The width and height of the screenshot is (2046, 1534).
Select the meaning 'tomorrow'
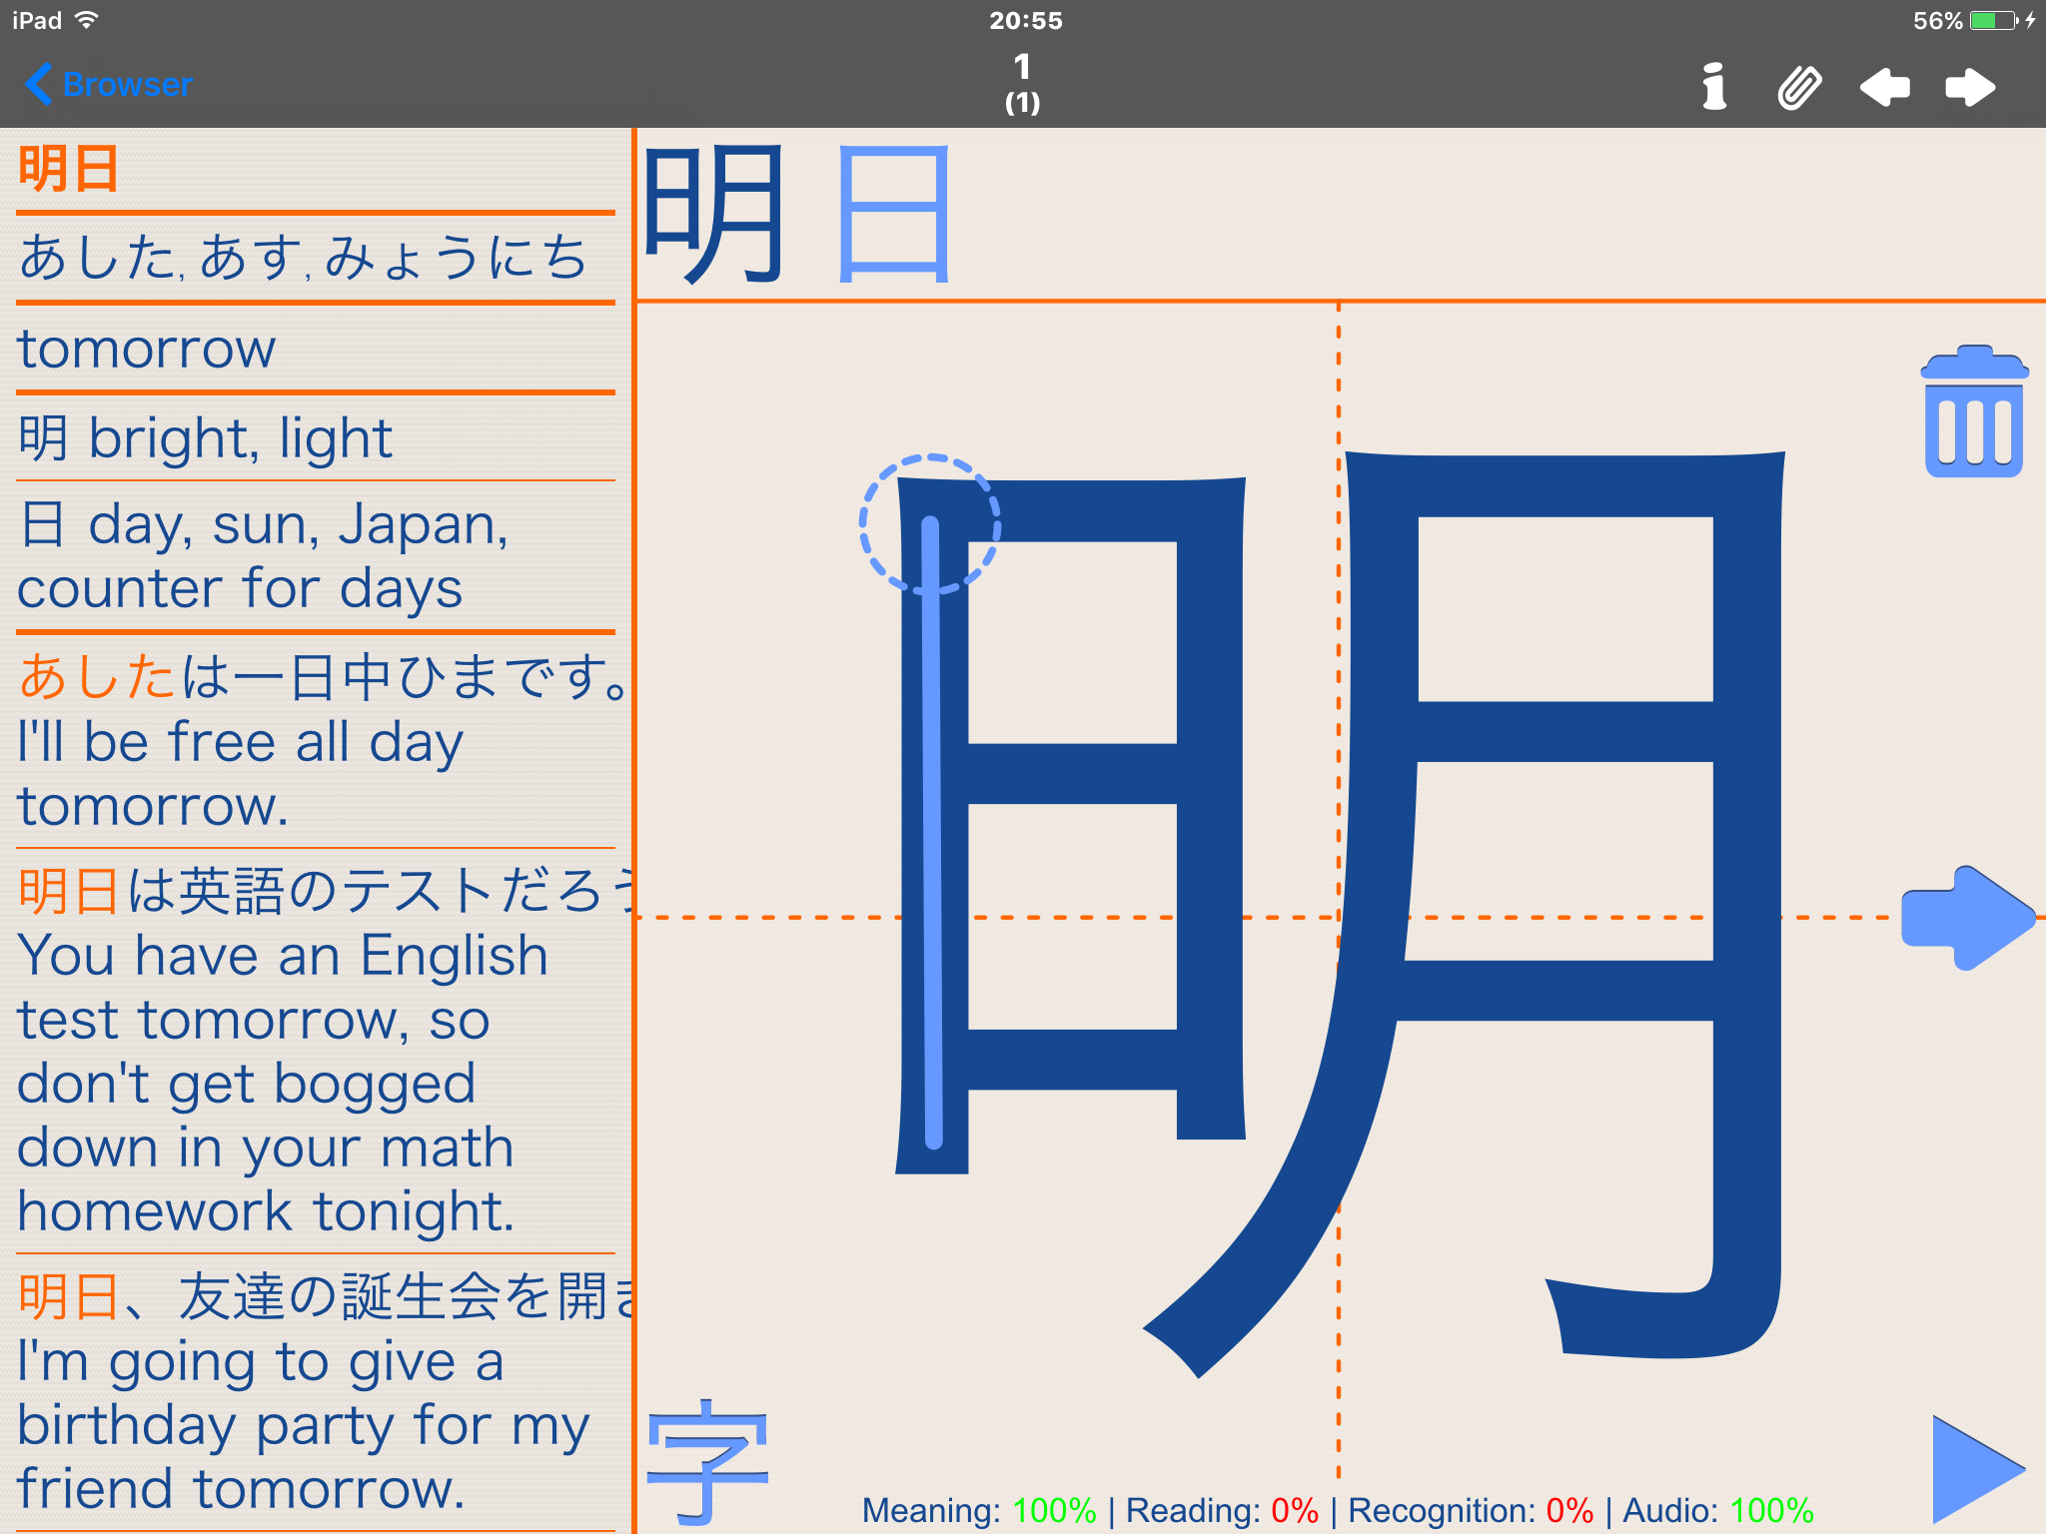coord(147,349)
